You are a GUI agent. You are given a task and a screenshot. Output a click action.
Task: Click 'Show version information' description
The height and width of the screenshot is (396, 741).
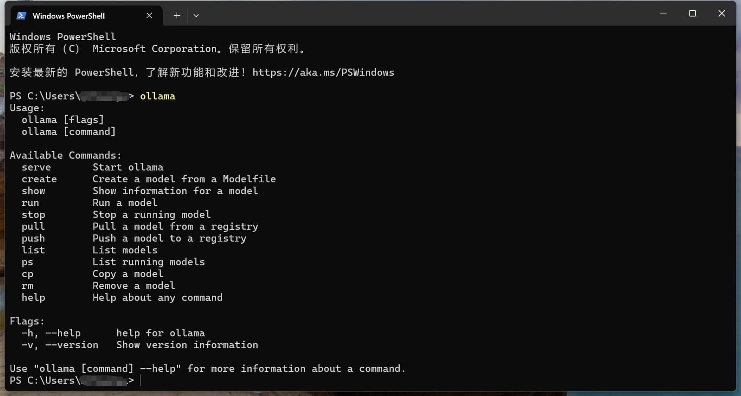point(187,345)
